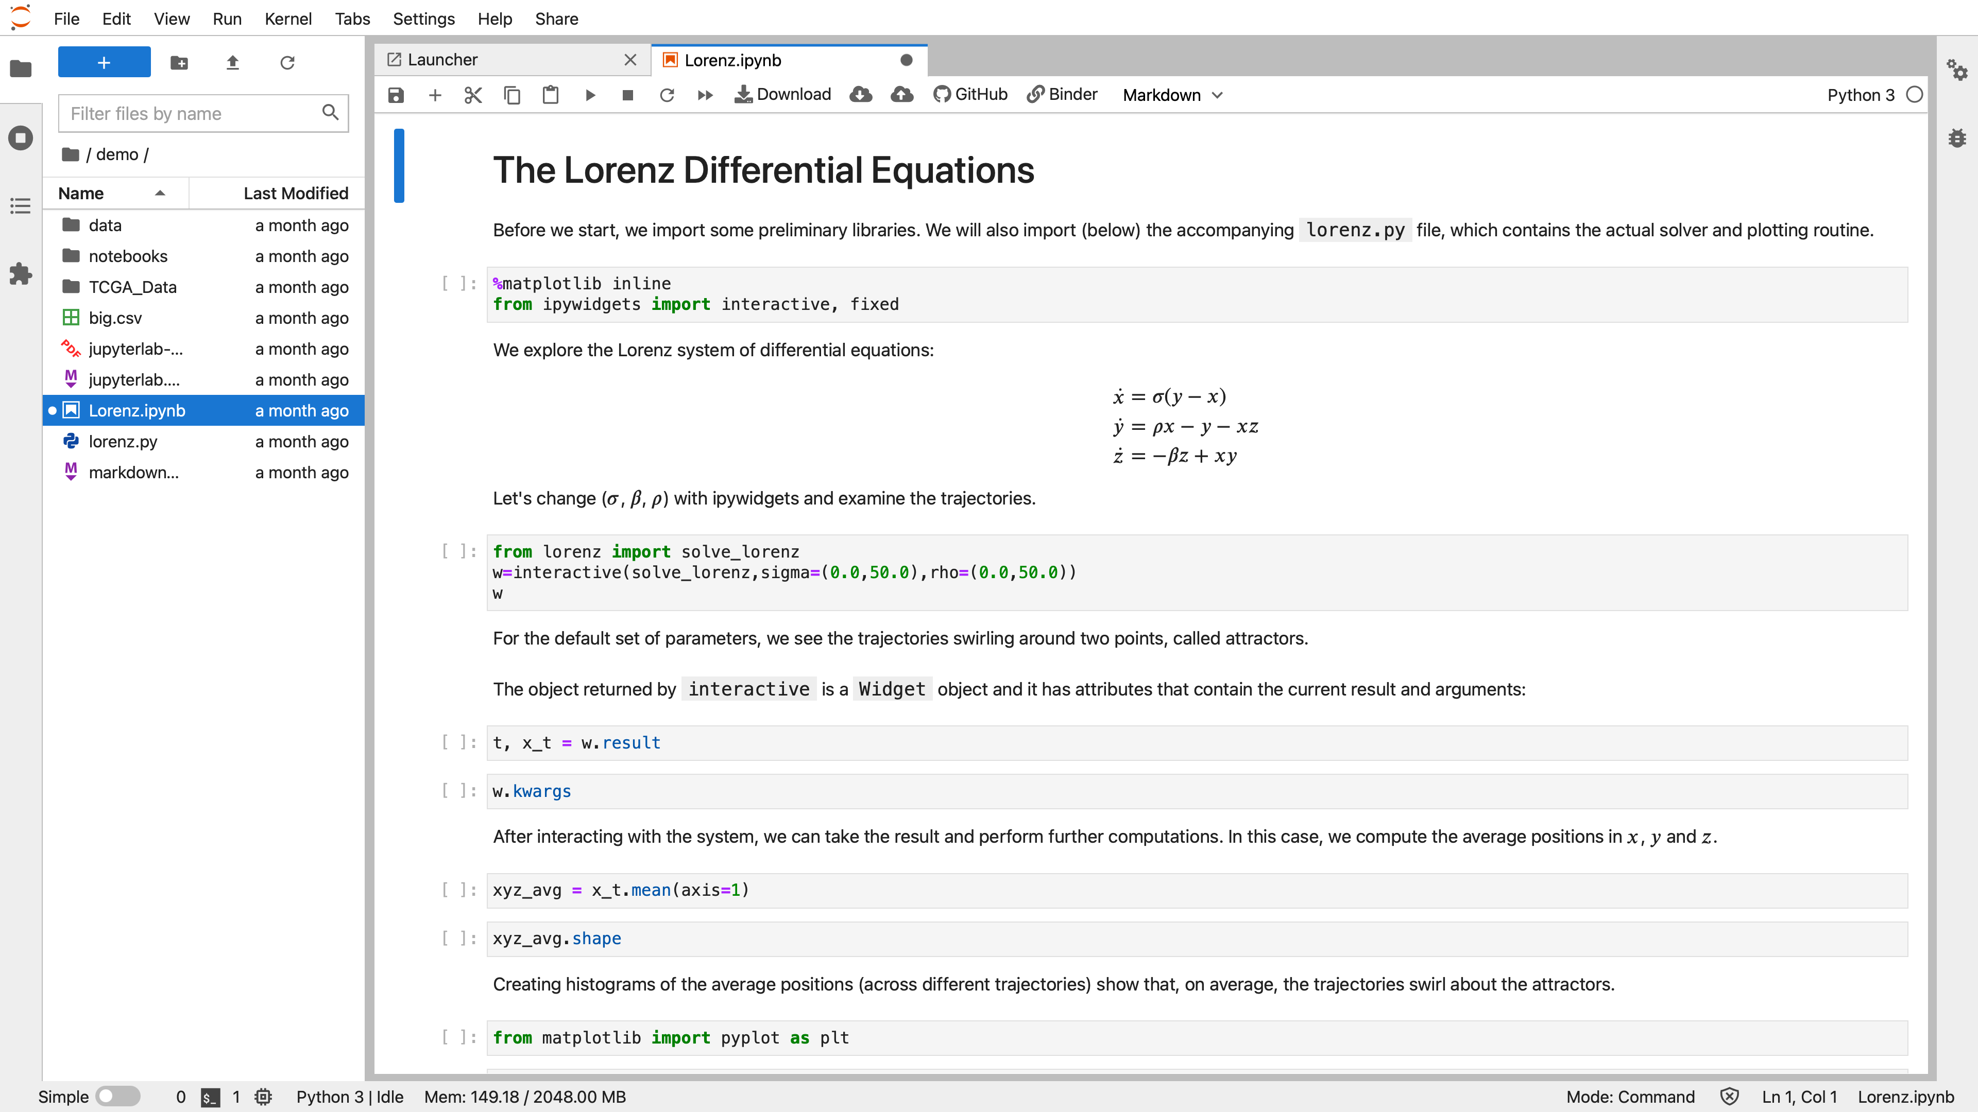Viewport: 1978px width, 1112px height.
Task: Open the Kernel menu
Action: tap(288, 19)
